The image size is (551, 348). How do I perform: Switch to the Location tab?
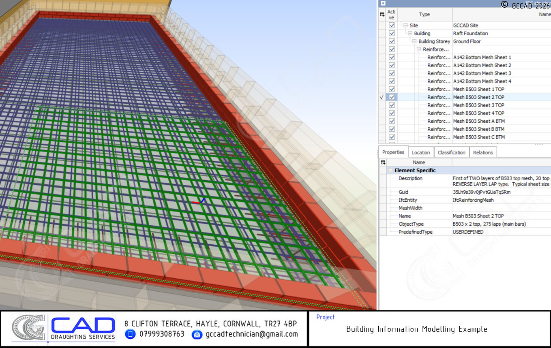[x=421, y=153]
